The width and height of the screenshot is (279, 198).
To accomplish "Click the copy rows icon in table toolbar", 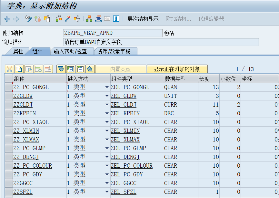I will tap(19, 69).
